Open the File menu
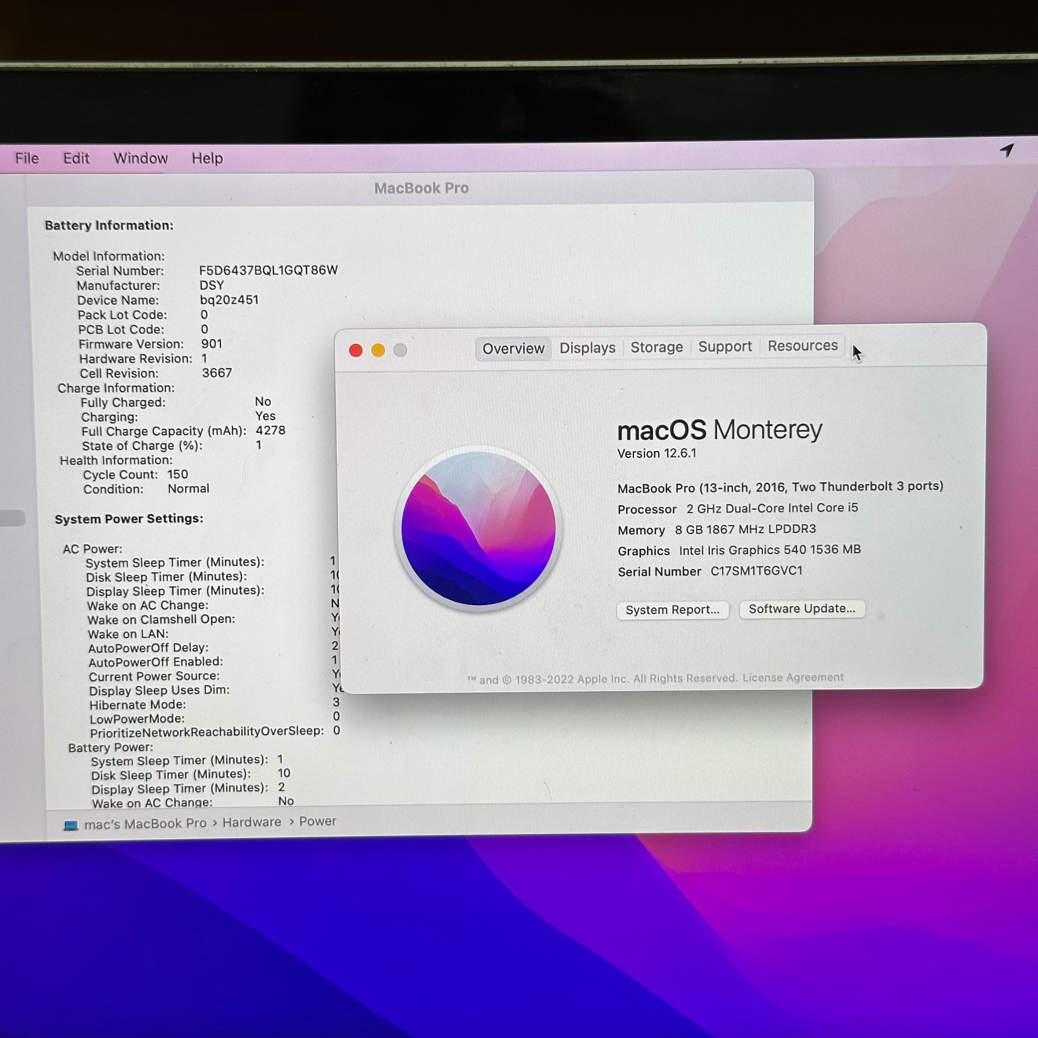Viewport: 1038px width, 1038px height. click(x=27, y=158)
